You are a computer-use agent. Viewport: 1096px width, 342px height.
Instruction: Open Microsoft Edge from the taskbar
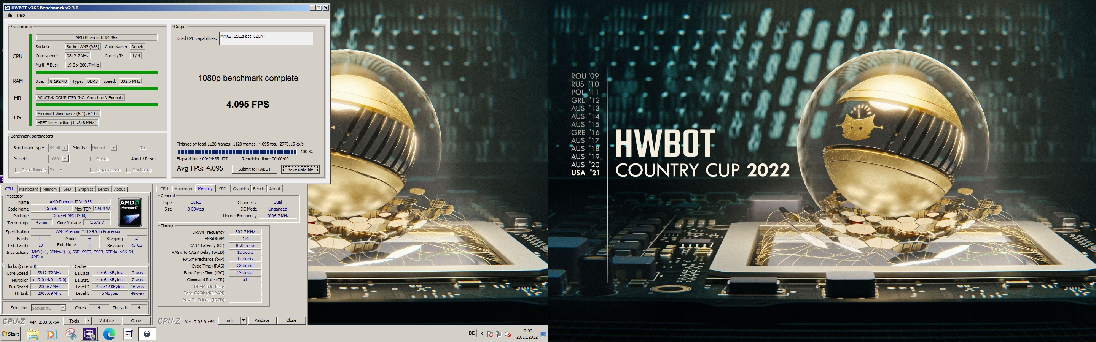click(x=109, y=334)
